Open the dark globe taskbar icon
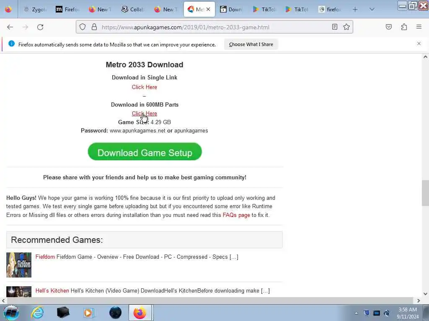This screenshot has width=429, height=321. tap(115, 313)
